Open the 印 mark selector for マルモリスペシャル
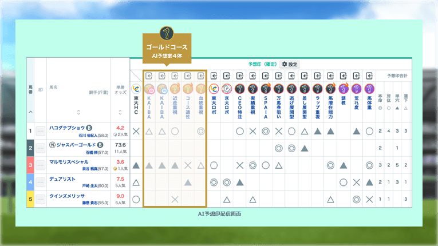 point(41,165)
